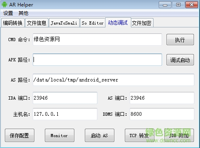Viewport: 200px width, 148px height.
Task: Edit the AS 路径 android_server field
Action: pos(114,80)
